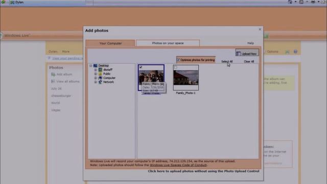Collapse the Desktop tree node
The width and height of the screenshot is (327, 184).
pyautogui.click(x=91, y=65)
